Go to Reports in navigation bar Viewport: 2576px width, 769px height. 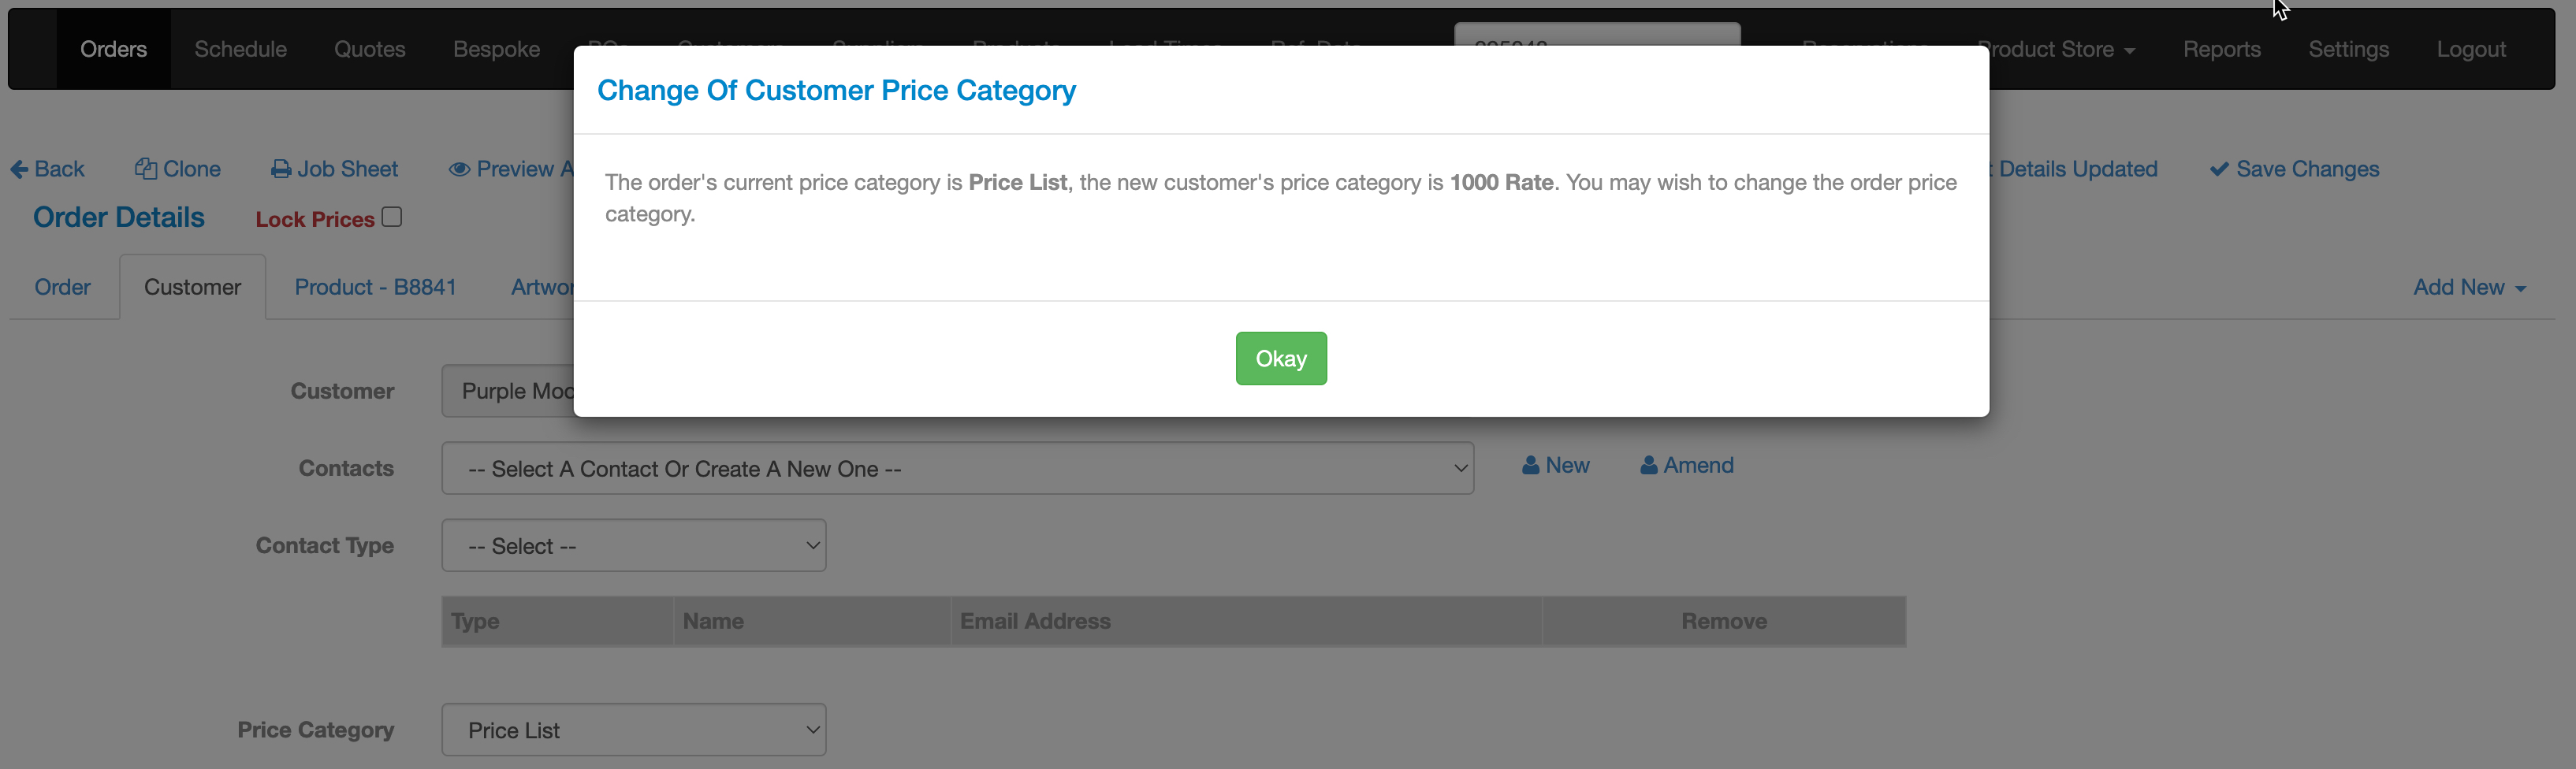[2221, 49]
